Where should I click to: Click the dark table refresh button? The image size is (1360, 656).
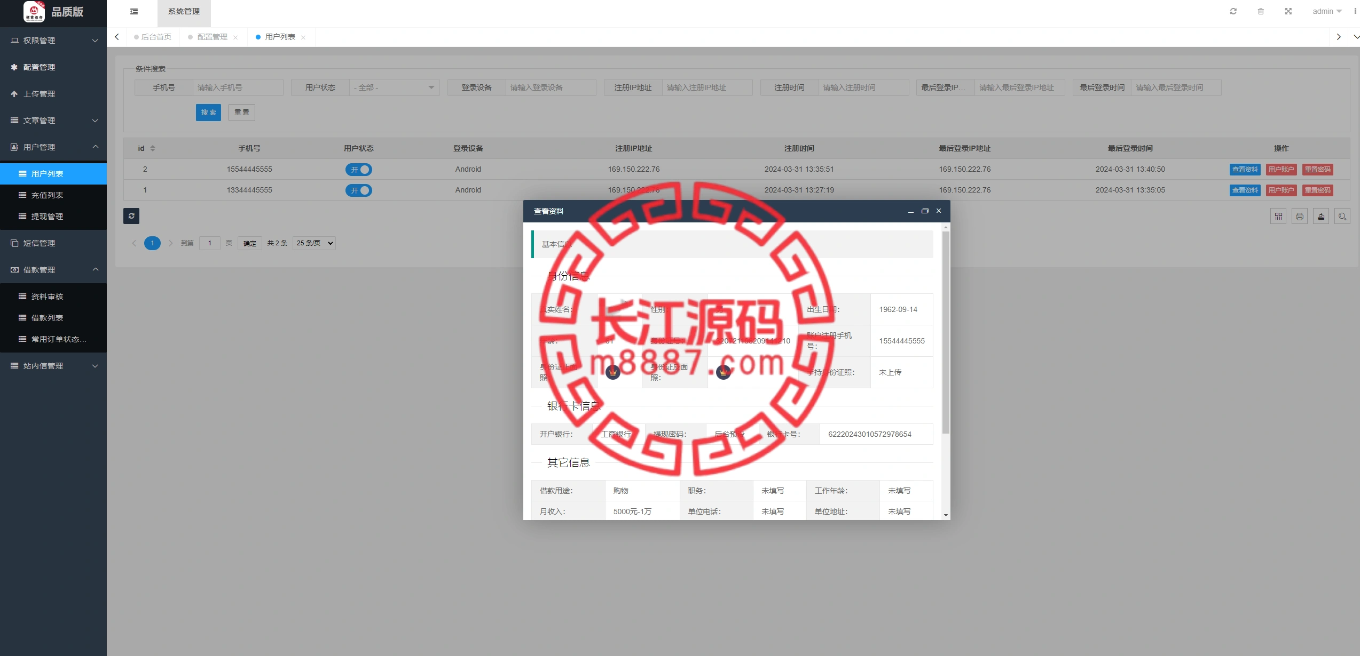click(x=131, y=215)
